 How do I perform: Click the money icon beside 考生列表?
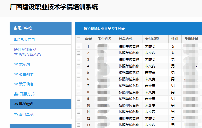tap(16, 74)
